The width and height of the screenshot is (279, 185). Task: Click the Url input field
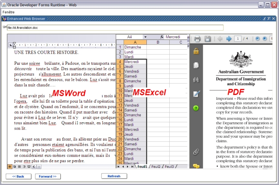[115, 28]
